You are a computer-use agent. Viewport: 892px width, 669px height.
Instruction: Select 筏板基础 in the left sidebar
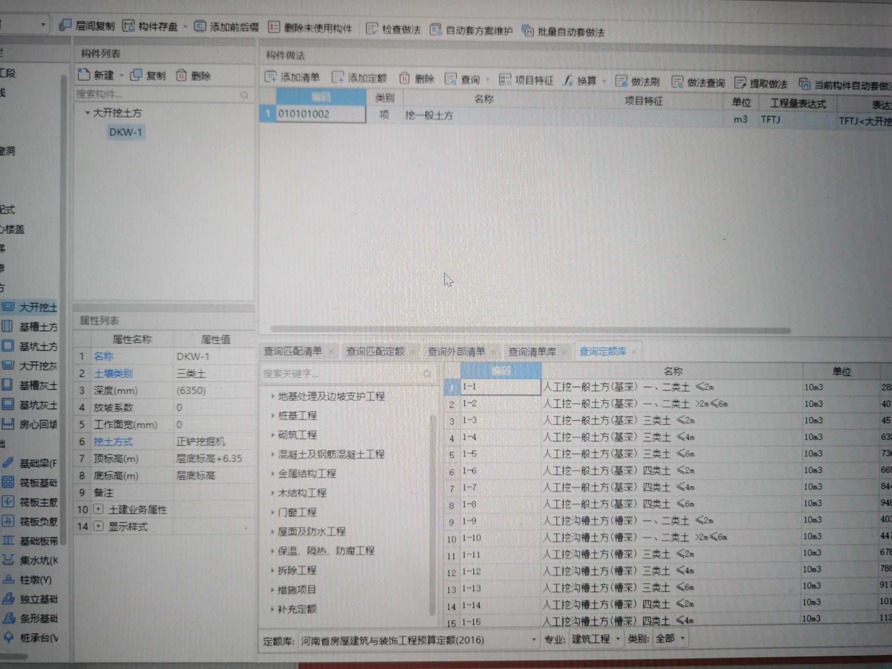pyautogui.click(x=30, y=483)
